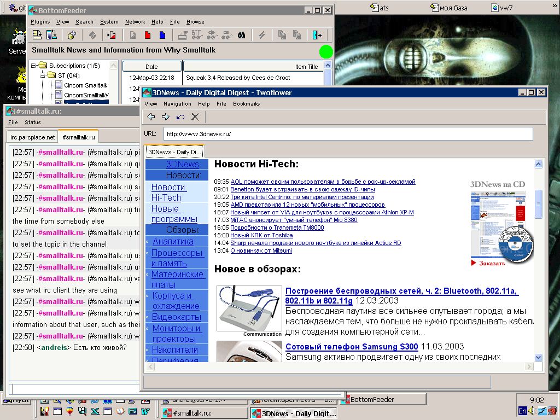Go back with Twoflower left arrow icon

click(151, 116)
